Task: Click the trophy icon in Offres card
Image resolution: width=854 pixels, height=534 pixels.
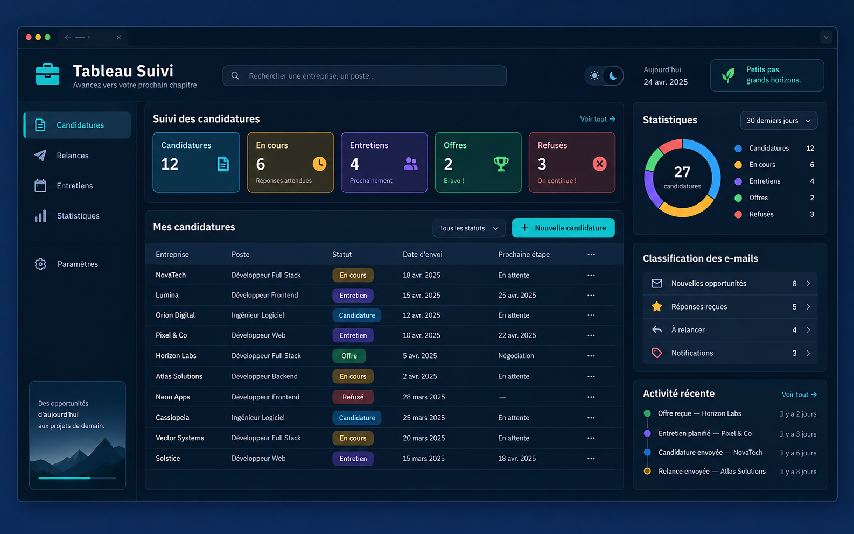Action: click(x=501, y=164)
